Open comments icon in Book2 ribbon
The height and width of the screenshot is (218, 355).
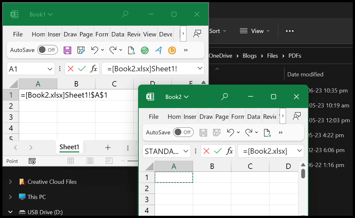(x=297, y=116)
